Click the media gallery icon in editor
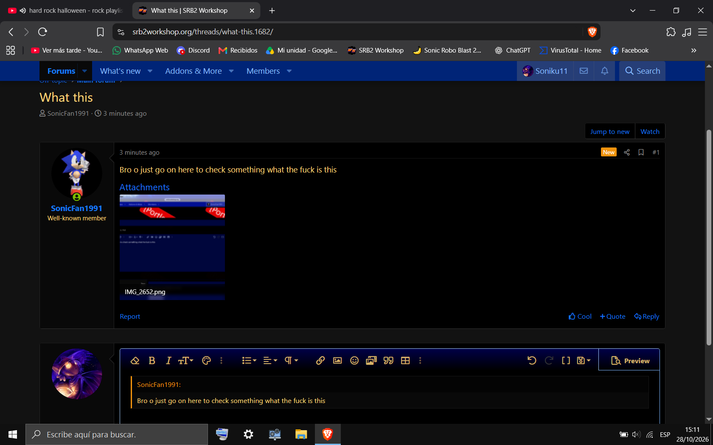This screenshot has height=445, width=713. click(371, 361)
